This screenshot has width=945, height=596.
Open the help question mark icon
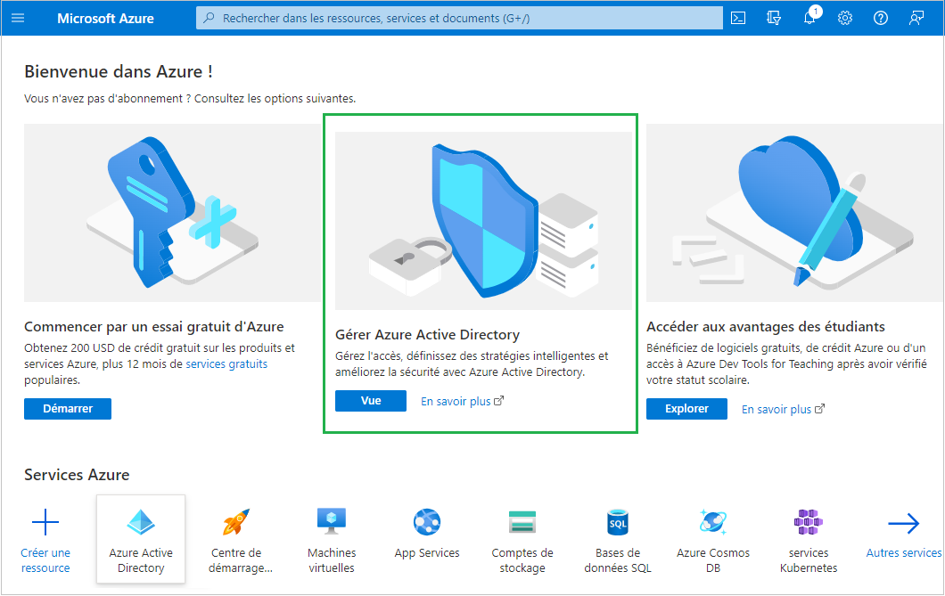pyautogui.click(x=881, y=18)
